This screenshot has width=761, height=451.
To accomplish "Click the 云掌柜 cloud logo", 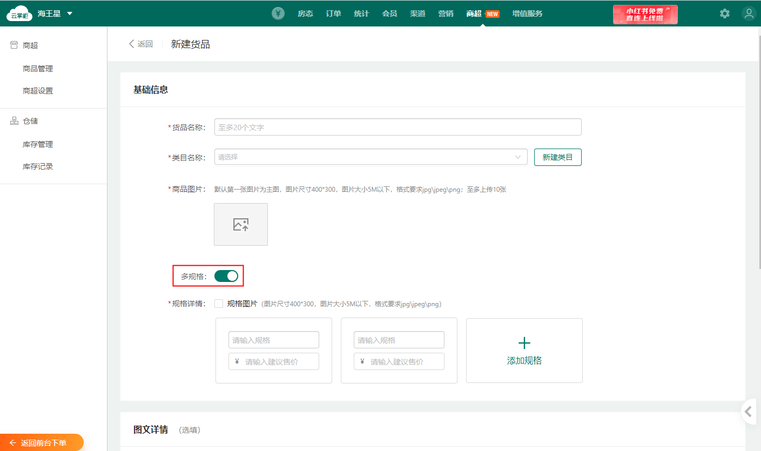I will [x=19, y=14].
